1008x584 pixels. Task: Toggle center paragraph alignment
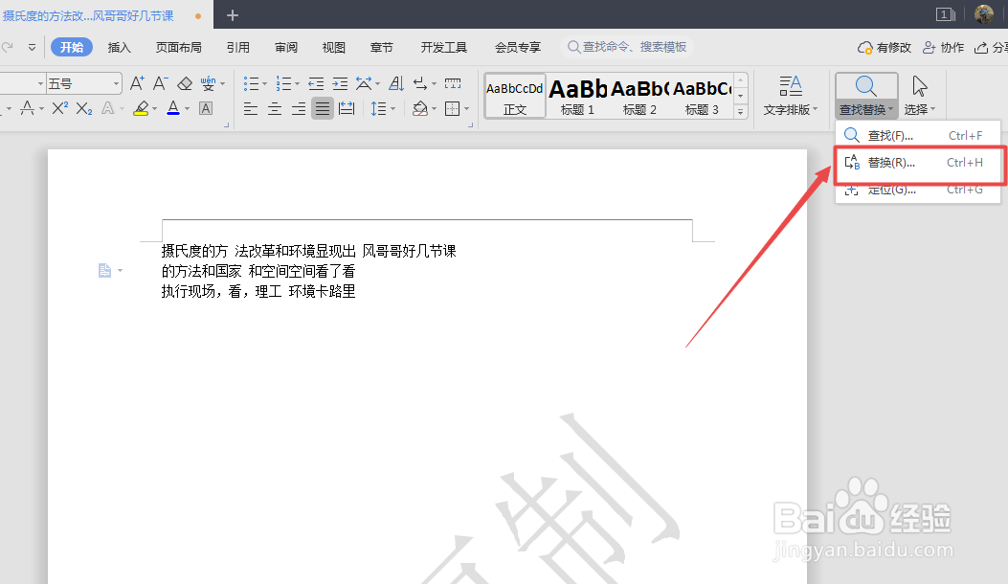(x=274, y=108)
